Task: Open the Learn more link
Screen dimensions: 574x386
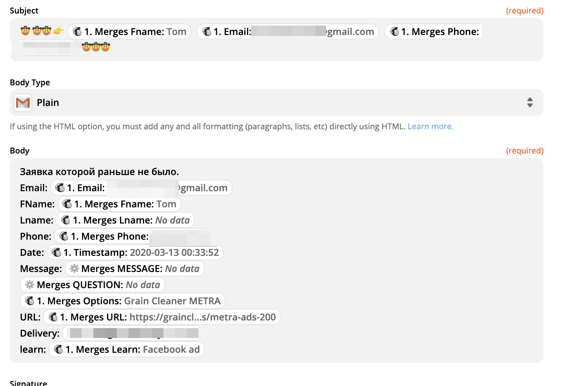Action: [x=430, y=127]
